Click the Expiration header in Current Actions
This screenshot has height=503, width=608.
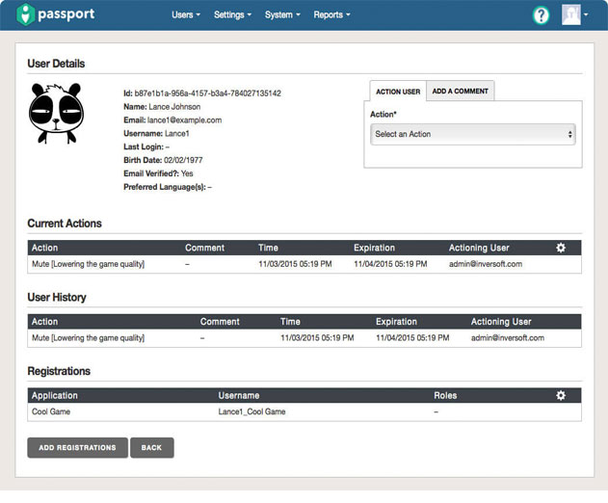[374, 248]
